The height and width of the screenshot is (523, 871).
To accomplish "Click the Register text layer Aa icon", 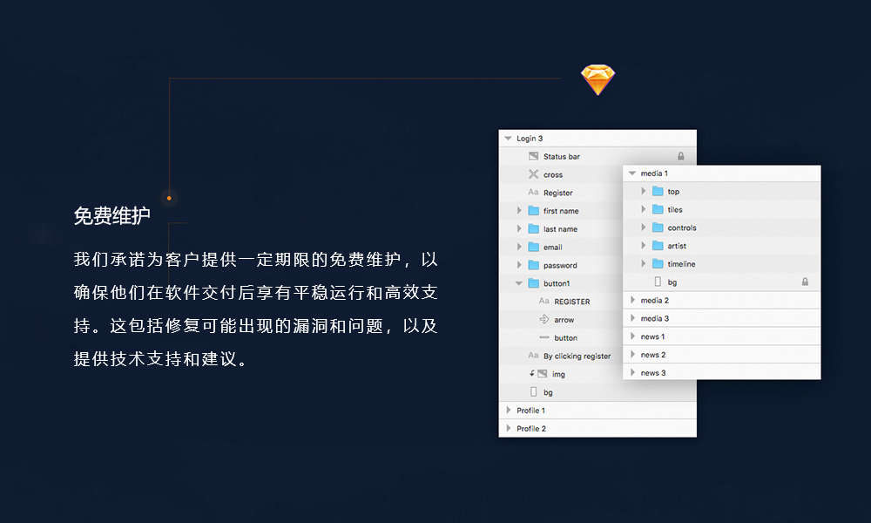I will (x=533, y=193).
